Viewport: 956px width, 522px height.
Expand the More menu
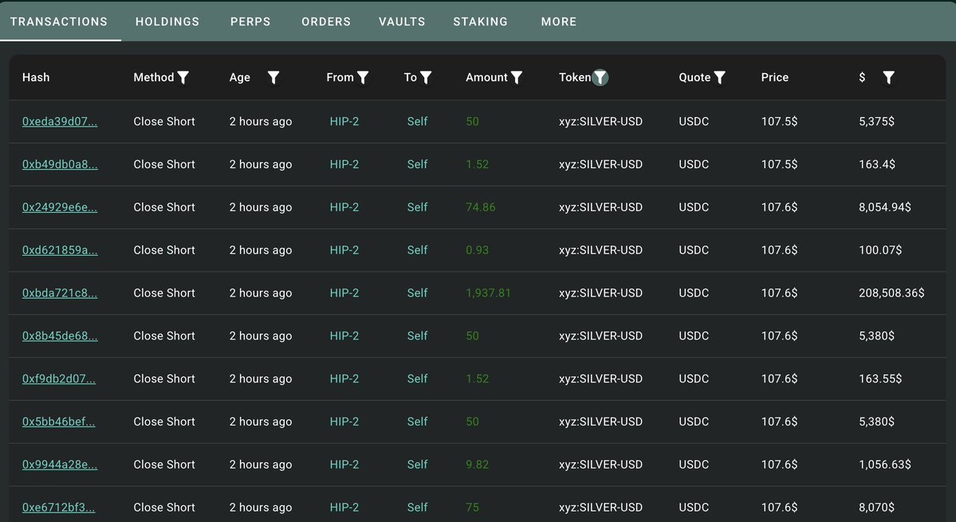[558, 22]
